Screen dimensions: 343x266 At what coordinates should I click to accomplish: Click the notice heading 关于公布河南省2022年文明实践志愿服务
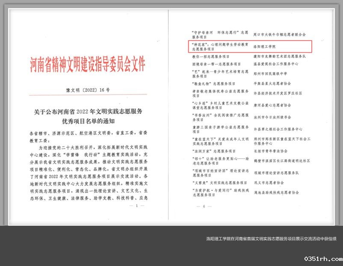[x=88, y=111]
